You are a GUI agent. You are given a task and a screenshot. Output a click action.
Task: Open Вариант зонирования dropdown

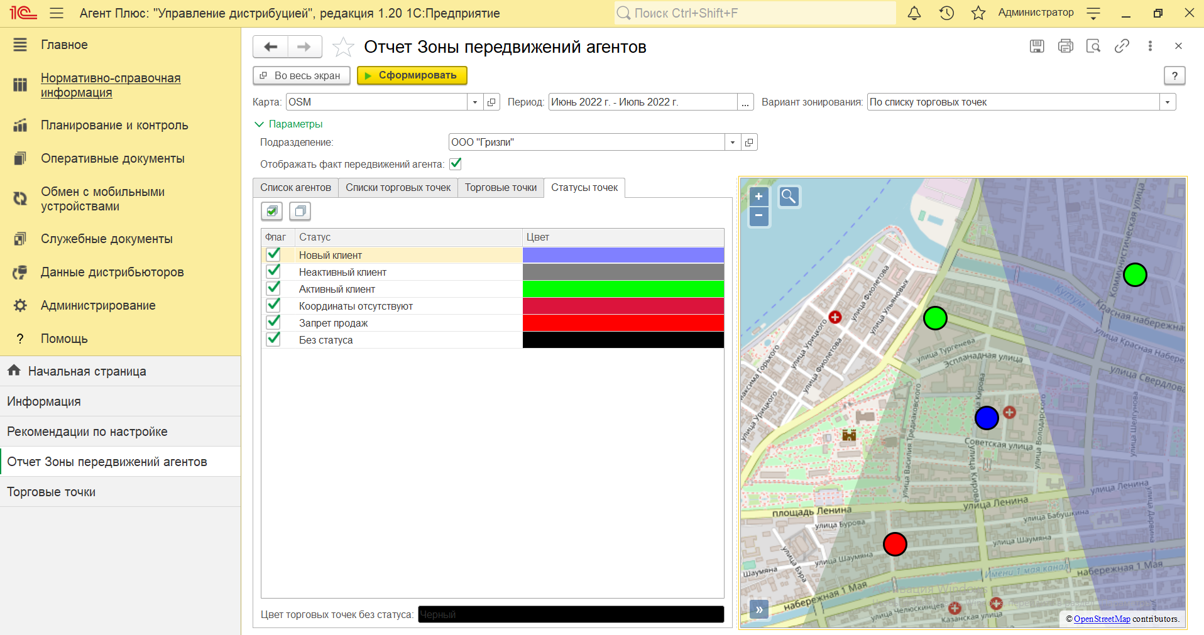pyautogui.click(x=1168, y=102)
